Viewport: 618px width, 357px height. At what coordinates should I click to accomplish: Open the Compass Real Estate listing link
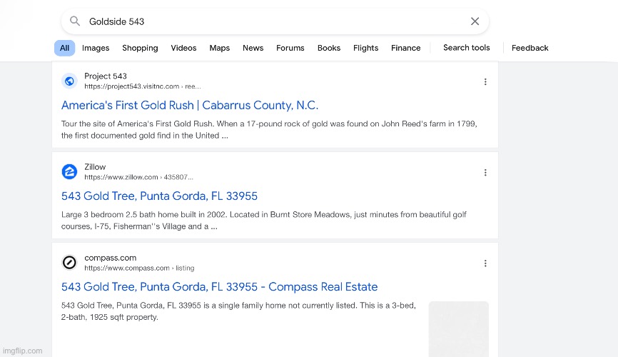tap(219, 286)
